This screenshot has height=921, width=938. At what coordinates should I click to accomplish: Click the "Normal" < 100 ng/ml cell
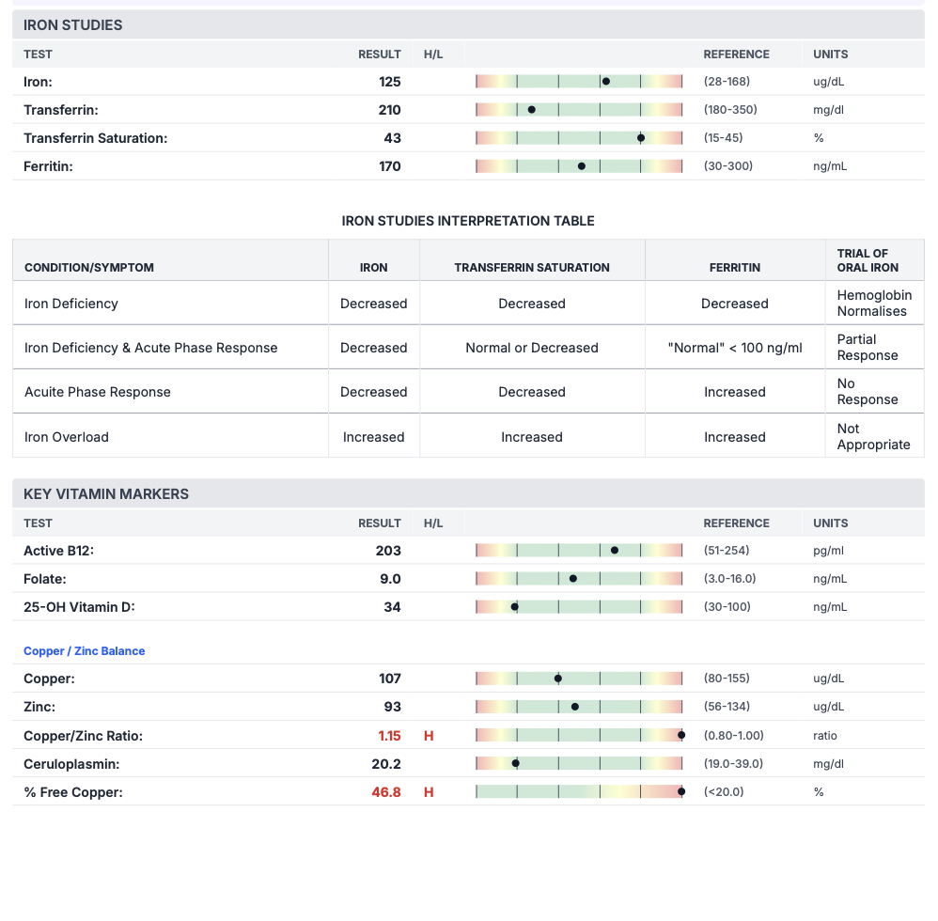click(735, 348)
